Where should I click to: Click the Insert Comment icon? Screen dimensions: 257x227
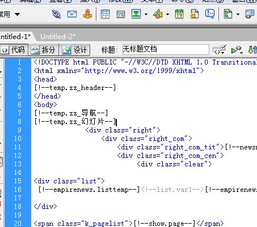(x=210, y=14)
